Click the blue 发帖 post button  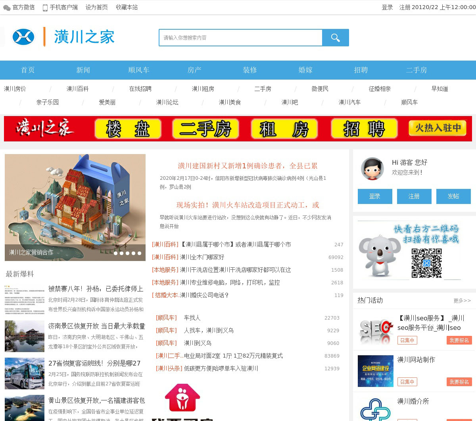pos(453,196)
